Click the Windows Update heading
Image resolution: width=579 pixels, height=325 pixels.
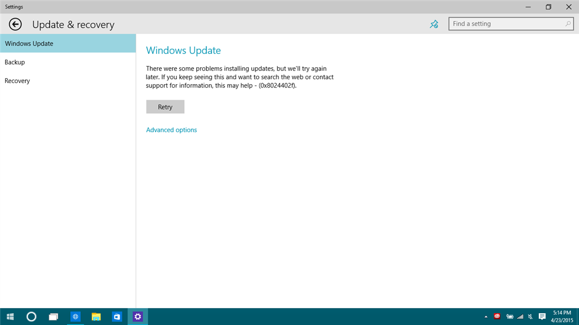pos(183,50)
